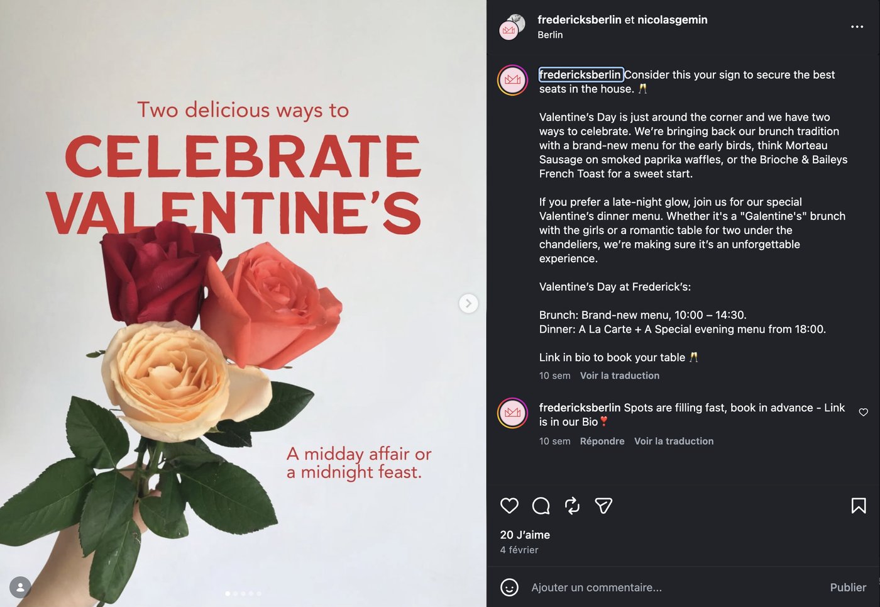The image size is (880, 607).
Task: Repost using the circular arrows icon
Action: click(x=572, y=506)
